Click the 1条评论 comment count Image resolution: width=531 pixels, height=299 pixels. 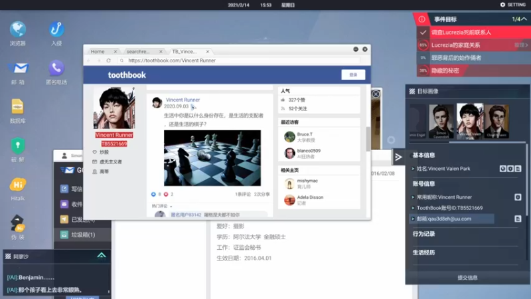coord(243,194)
